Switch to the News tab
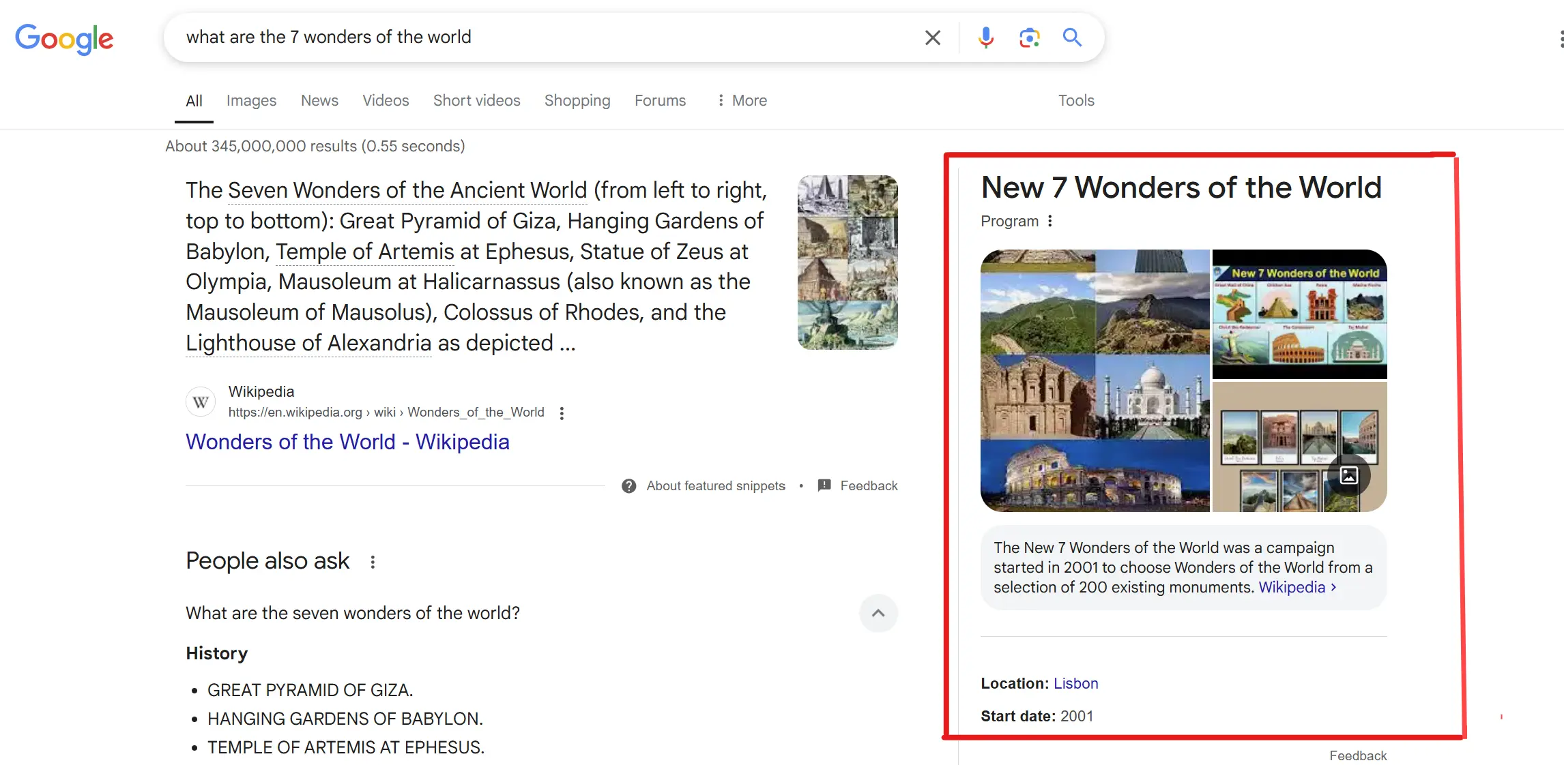 (319, 101)
